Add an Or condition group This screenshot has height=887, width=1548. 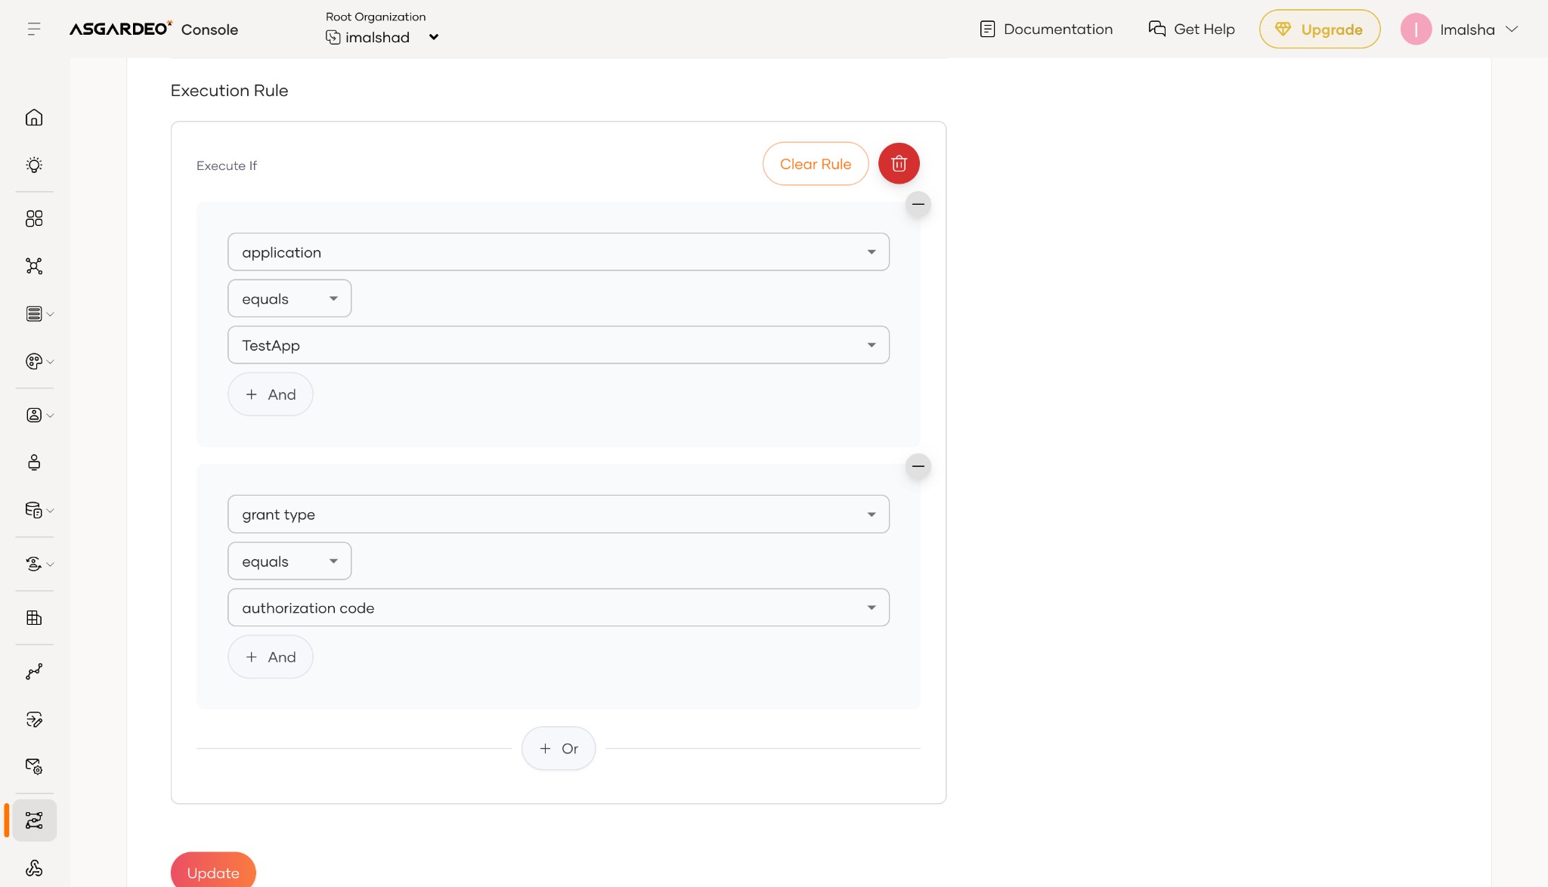pos(559,749)
